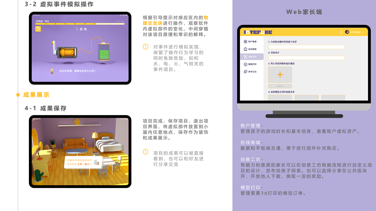The width and height of the screenshot is (376, 211).
Task: Click the user avatar in the web header
Action: [x=347, y=32]
